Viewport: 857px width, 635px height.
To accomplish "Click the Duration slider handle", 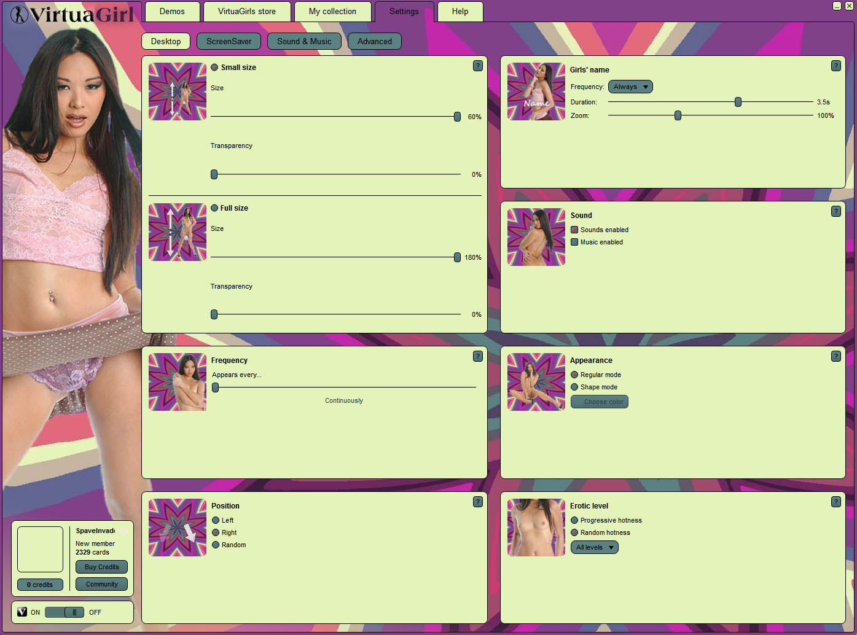I will coord(738,102).
